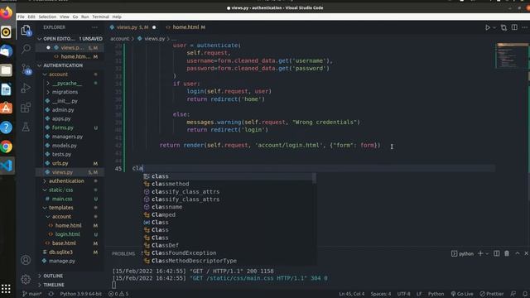Open Source Control view in activity bar
The image size is (530, 298).
[x=26, y=69]
